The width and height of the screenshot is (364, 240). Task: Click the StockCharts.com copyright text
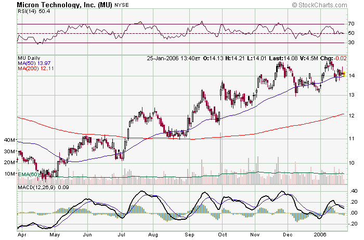pos(319,5)
